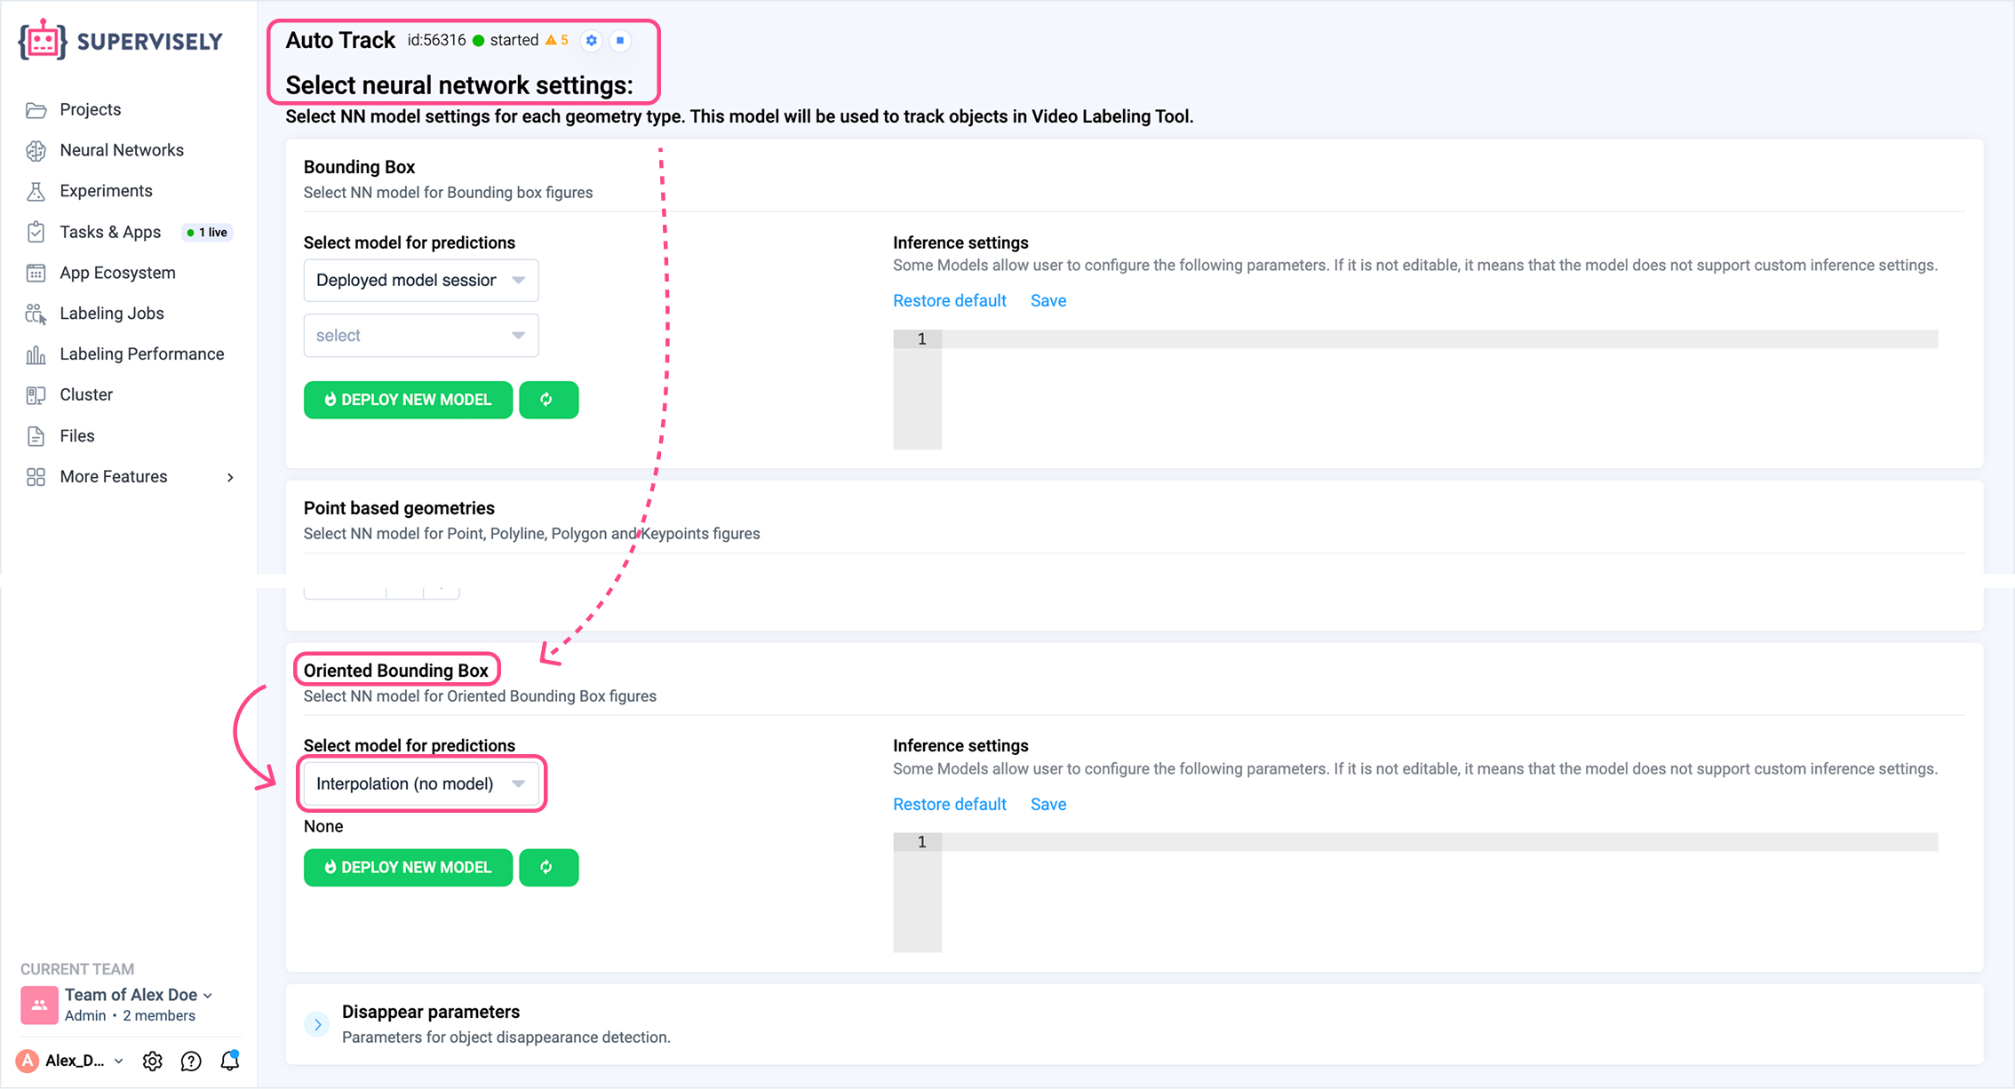Screen dimensions: 2015x1089
Task: Click Deploy New Model under Bounding Box
Action: 408,400
